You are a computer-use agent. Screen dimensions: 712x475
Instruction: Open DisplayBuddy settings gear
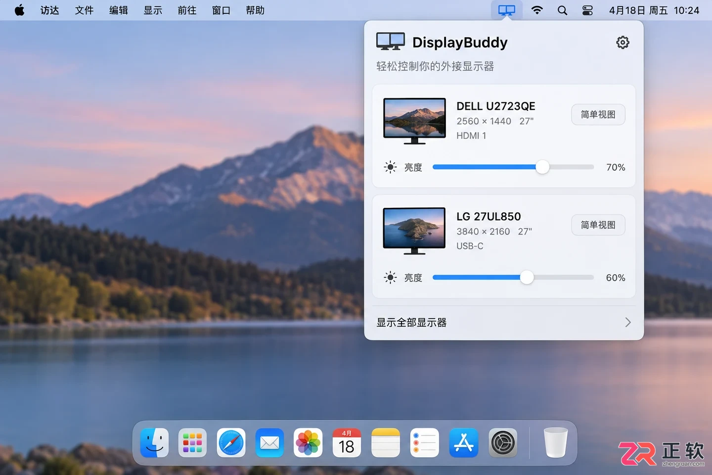(623, 43)
